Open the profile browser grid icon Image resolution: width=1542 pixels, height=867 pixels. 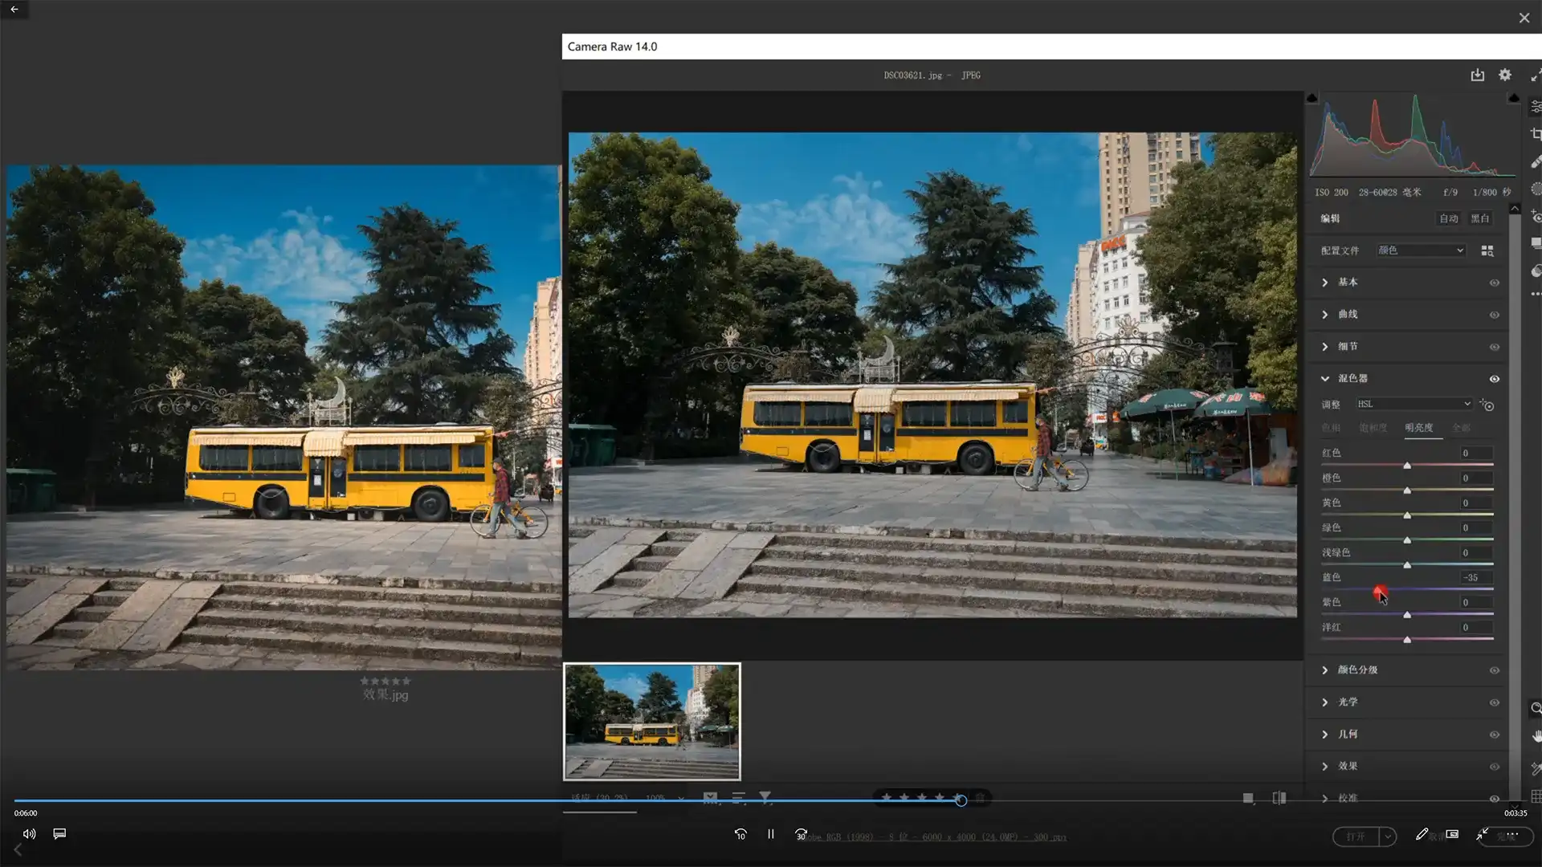(x=1487, y=250)
